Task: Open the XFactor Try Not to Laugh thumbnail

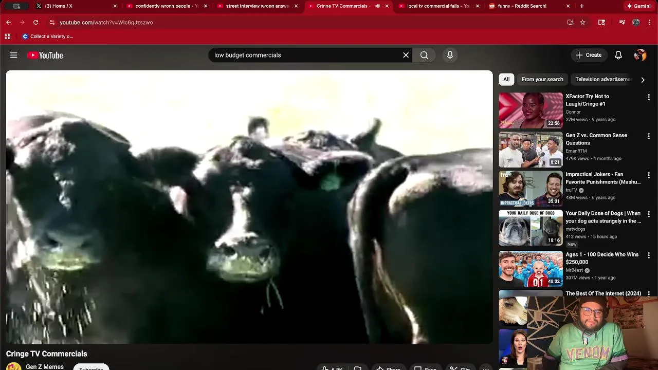Action: [531, 110]
